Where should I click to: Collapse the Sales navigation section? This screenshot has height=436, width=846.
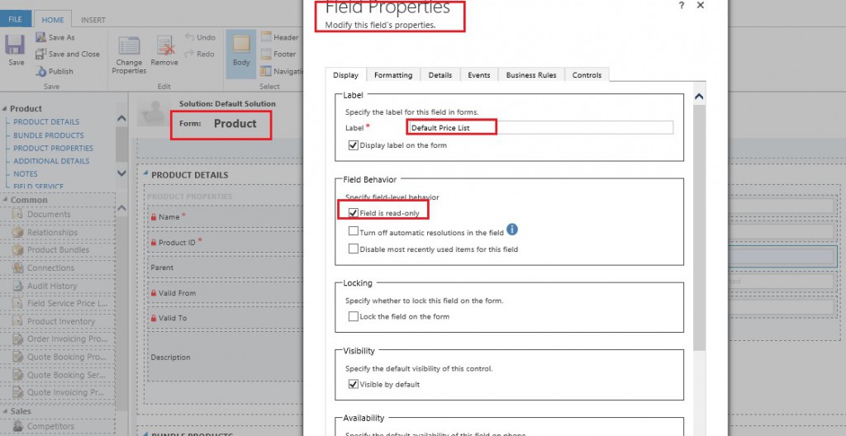tap(5, 411)
